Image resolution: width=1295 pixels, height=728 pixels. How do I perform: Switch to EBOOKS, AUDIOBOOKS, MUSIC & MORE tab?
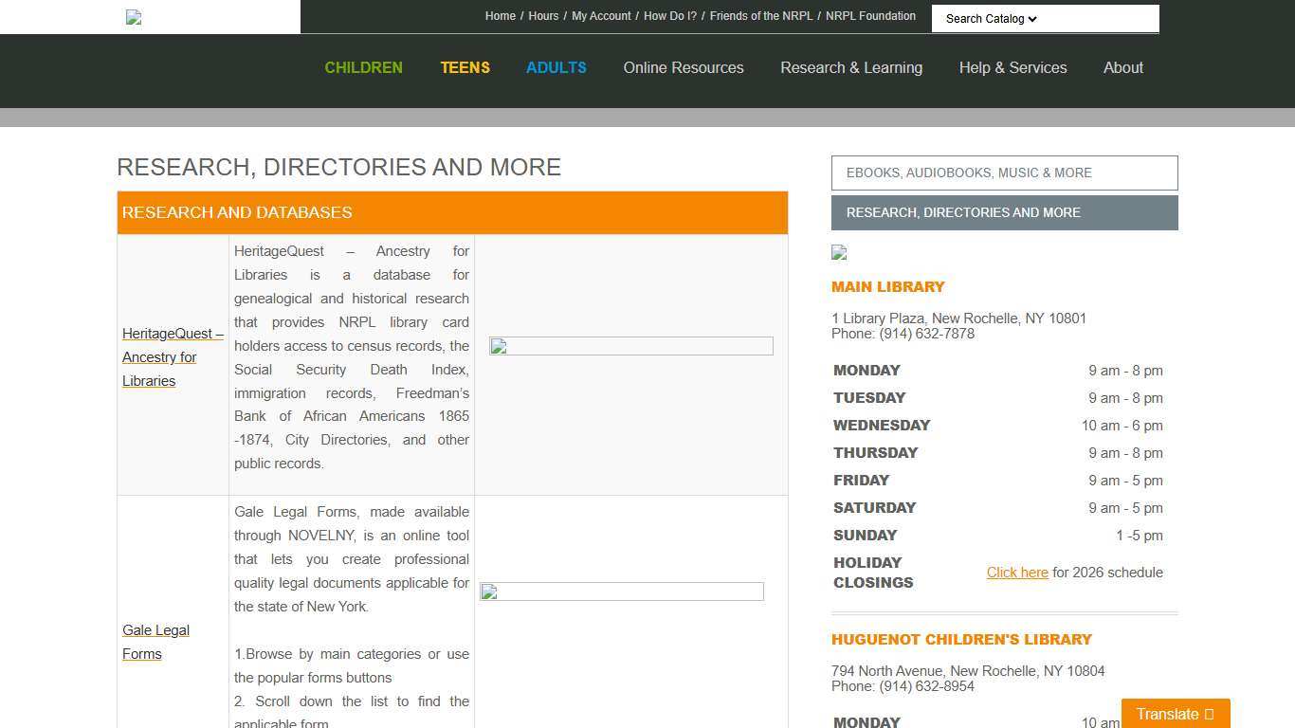[x=1004, y=173]
